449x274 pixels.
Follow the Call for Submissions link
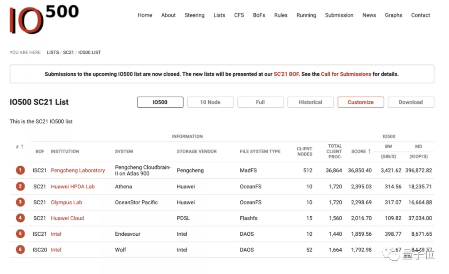pos(346,74)
